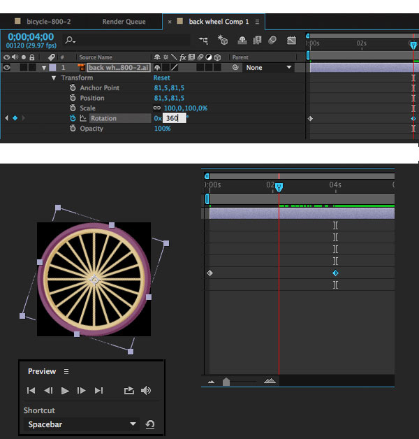Click the label tag column header icon
419x439 pixels.
pos(51,57)
